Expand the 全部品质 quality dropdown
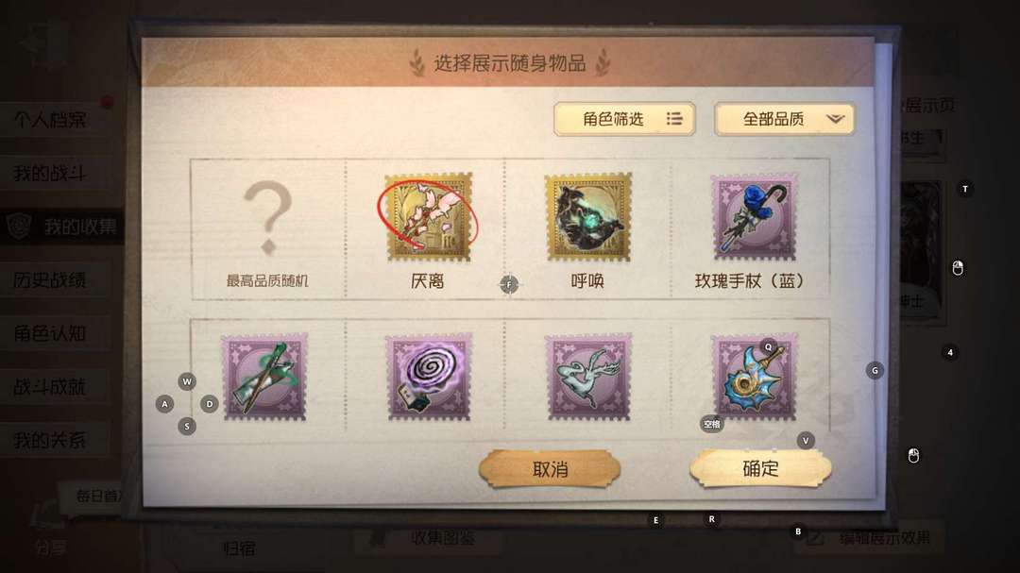Image resolution: width=1020 pixels, height=573 pixels. [x=785, y=119]
